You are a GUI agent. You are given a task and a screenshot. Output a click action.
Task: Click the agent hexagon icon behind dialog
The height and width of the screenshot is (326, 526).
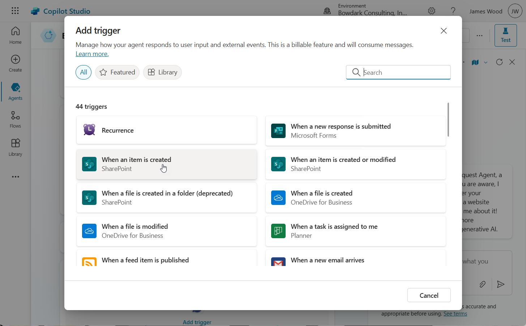pyautogui.click(x=48, y=35)
